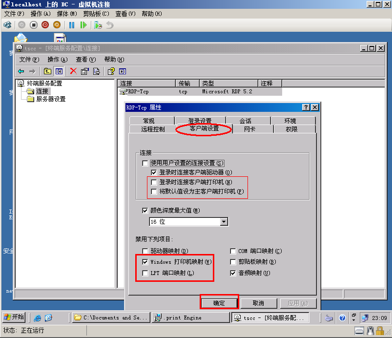Click the Export list icon in tscc toolbar

97,71
